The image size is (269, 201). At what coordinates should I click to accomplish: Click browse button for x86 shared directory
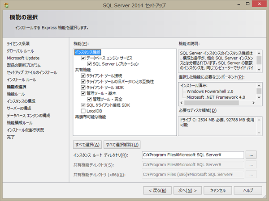tap(251, 175)
